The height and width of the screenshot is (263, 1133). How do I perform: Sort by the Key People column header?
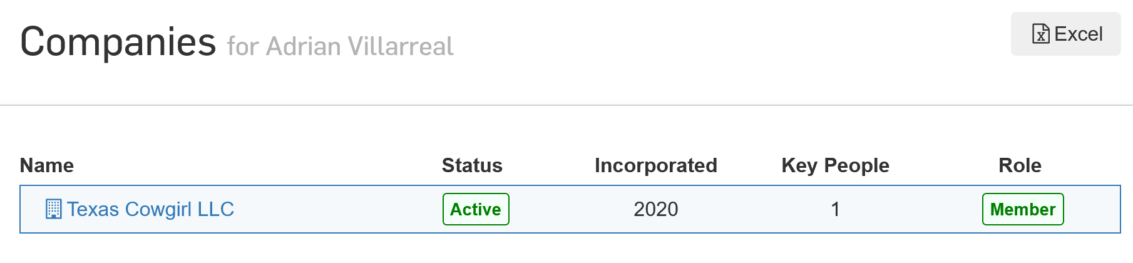(x=835, y=165)
